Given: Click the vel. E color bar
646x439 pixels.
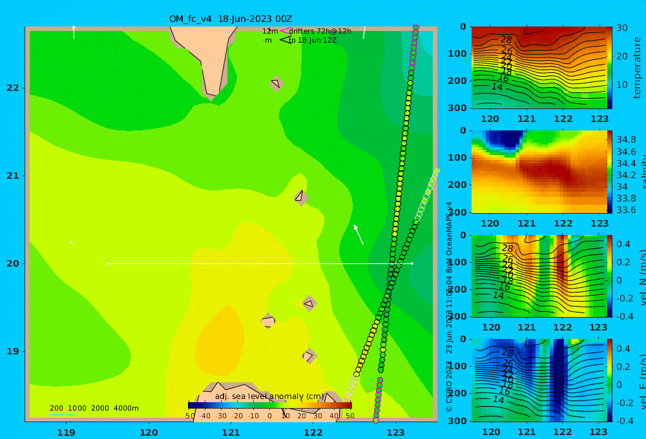Looking at the screenshot, I should click(609, 380).
